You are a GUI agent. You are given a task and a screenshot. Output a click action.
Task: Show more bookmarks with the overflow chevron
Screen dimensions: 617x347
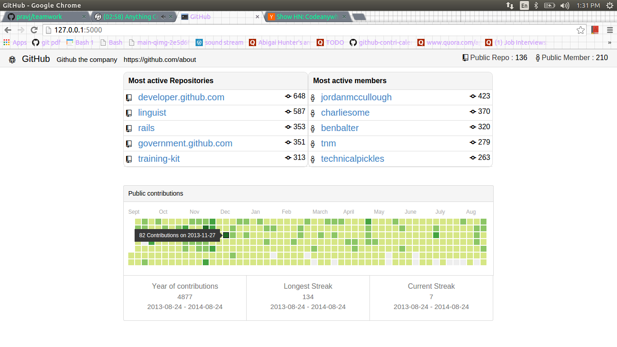(610, 42)
